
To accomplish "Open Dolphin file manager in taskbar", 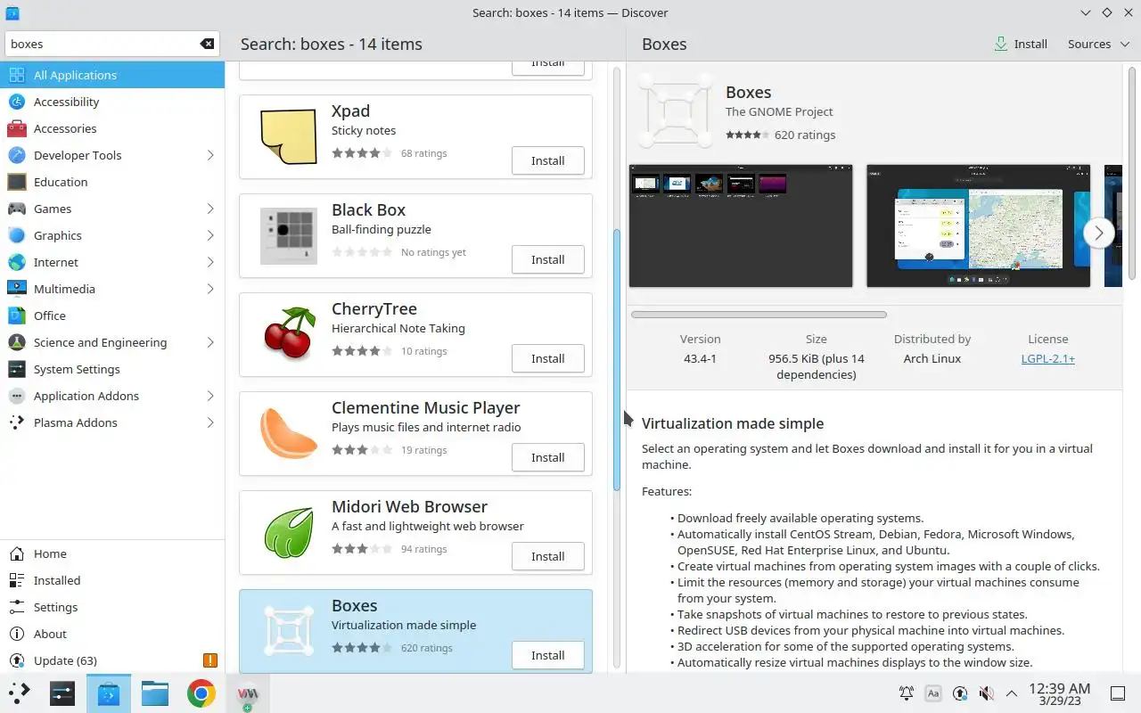I will tap(154, 693).
